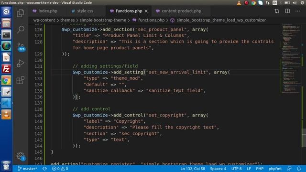Viewport: 306px width, 172px height.
Task: Change indentation via Spaces: 4
Action: point(218,169)
